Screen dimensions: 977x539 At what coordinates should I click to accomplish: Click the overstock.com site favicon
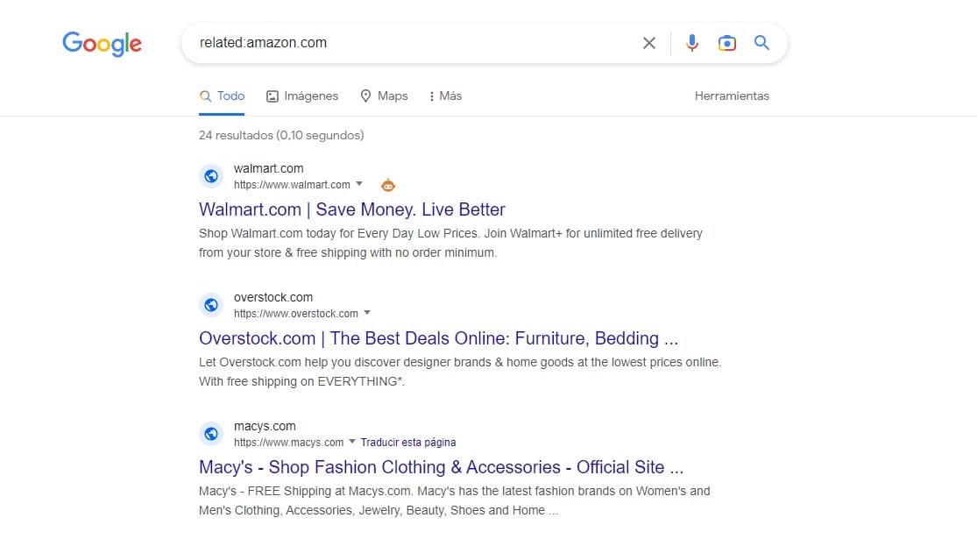[211, 304]
